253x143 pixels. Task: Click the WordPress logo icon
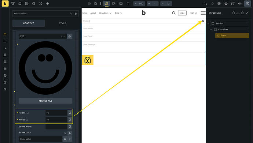tap(226, 4)
